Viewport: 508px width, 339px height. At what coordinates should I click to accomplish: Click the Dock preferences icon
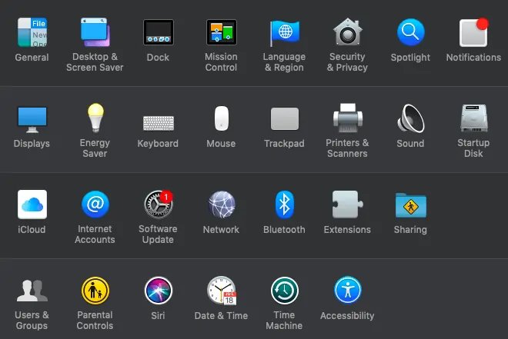[x=158, y=32]
